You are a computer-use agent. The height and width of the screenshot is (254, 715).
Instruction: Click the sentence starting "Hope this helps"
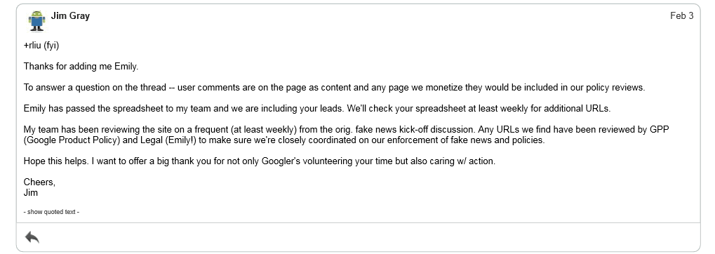(260, 161)
